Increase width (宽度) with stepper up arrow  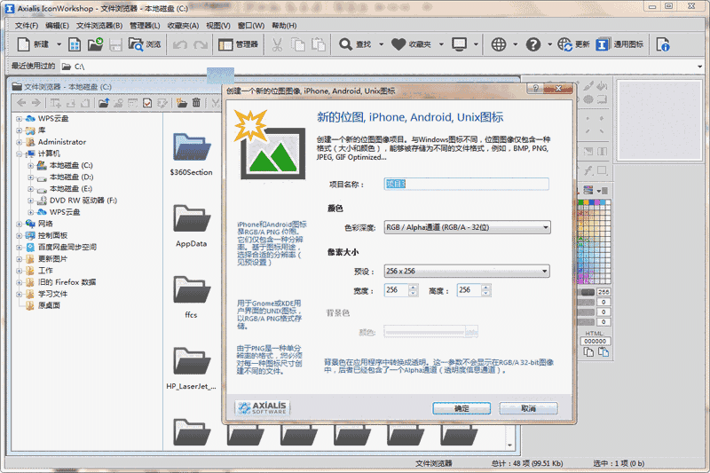click(x=413, y=287)
